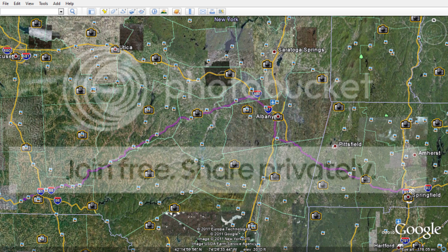Click the Utica city label
This screenshot has height=252, width=448.
[126, 47]
